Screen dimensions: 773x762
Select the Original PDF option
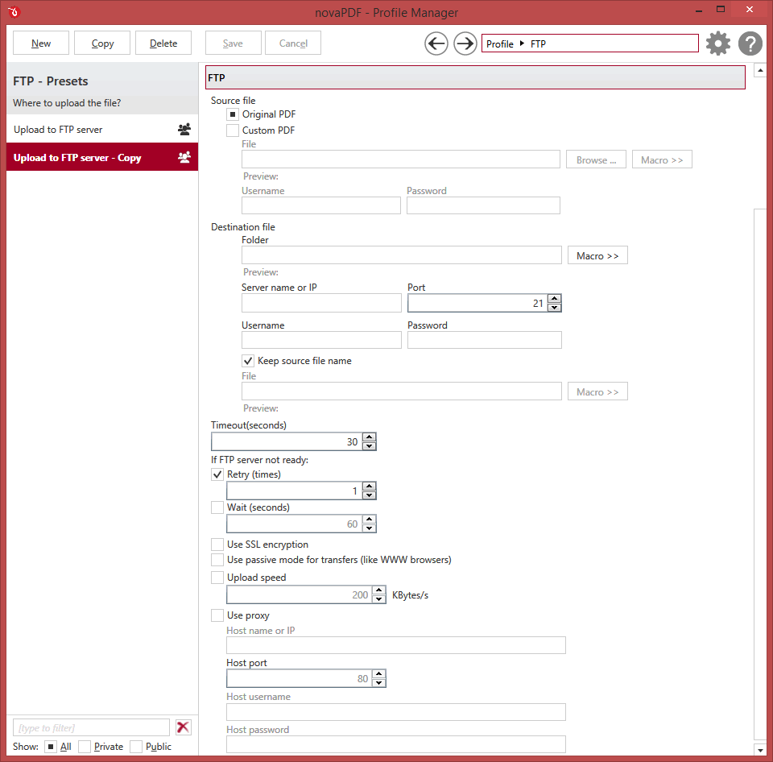coord(233,114)
